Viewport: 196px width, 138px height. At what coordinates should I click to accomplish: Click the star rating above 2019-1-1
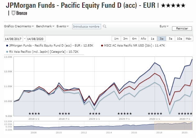coord(95,113)
